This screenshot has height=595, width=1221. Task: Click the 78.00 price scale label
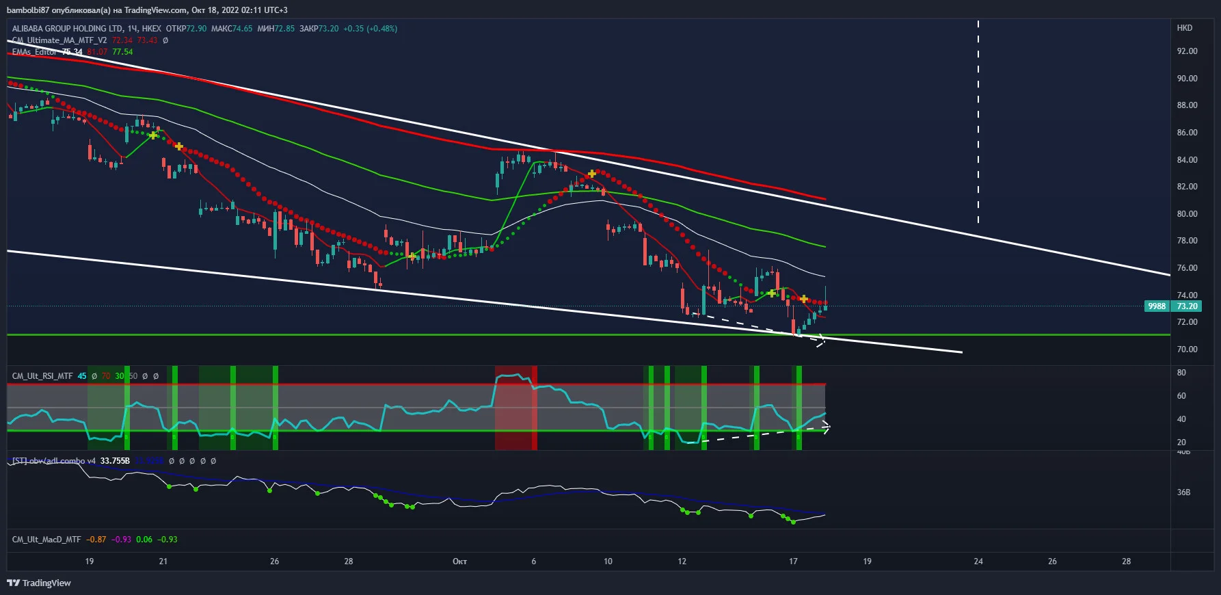point(1187,241)
